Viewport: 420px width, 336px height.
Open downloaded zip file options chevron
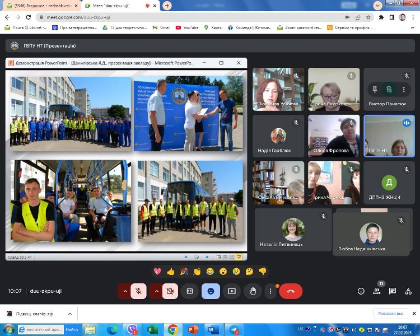click(69, 314)
